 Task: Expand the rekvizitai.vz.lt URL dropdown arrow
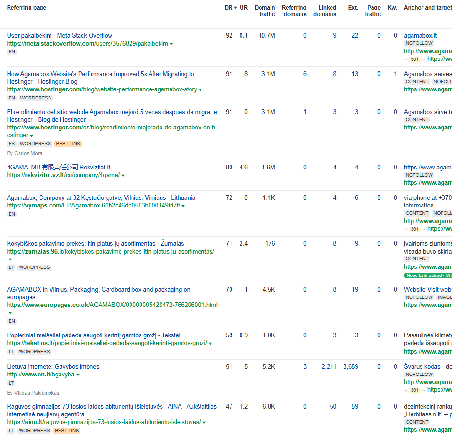point(123,176)
